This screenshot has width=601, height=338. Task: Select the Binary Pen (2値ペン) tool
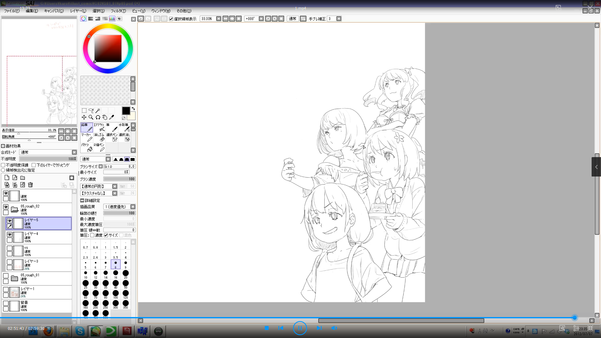click(x=99, y=147)
